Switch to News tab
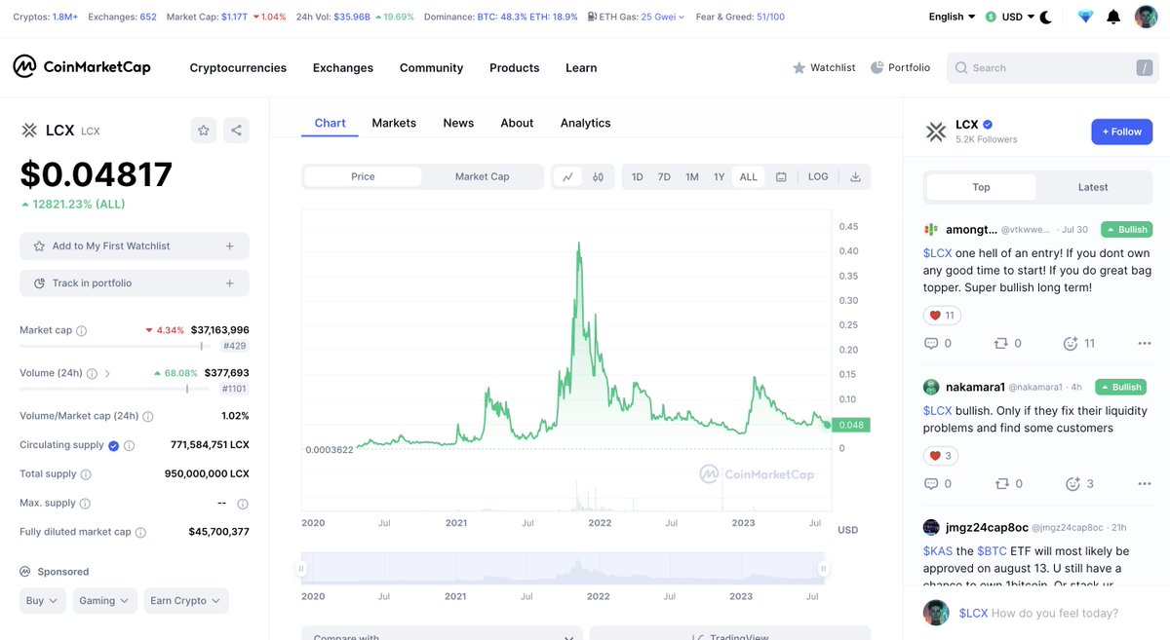Viewport: 1170px width, 640px height. 458,123
